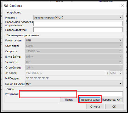Screen dimensions: 128x113
Task: Focus the Пароль доступа input field
Action: [78, 30]
